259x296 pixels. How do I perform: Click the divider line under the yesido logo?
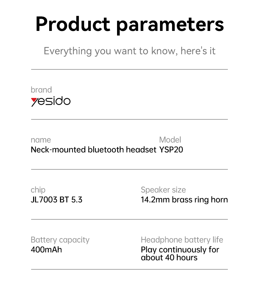coord(129,119)
